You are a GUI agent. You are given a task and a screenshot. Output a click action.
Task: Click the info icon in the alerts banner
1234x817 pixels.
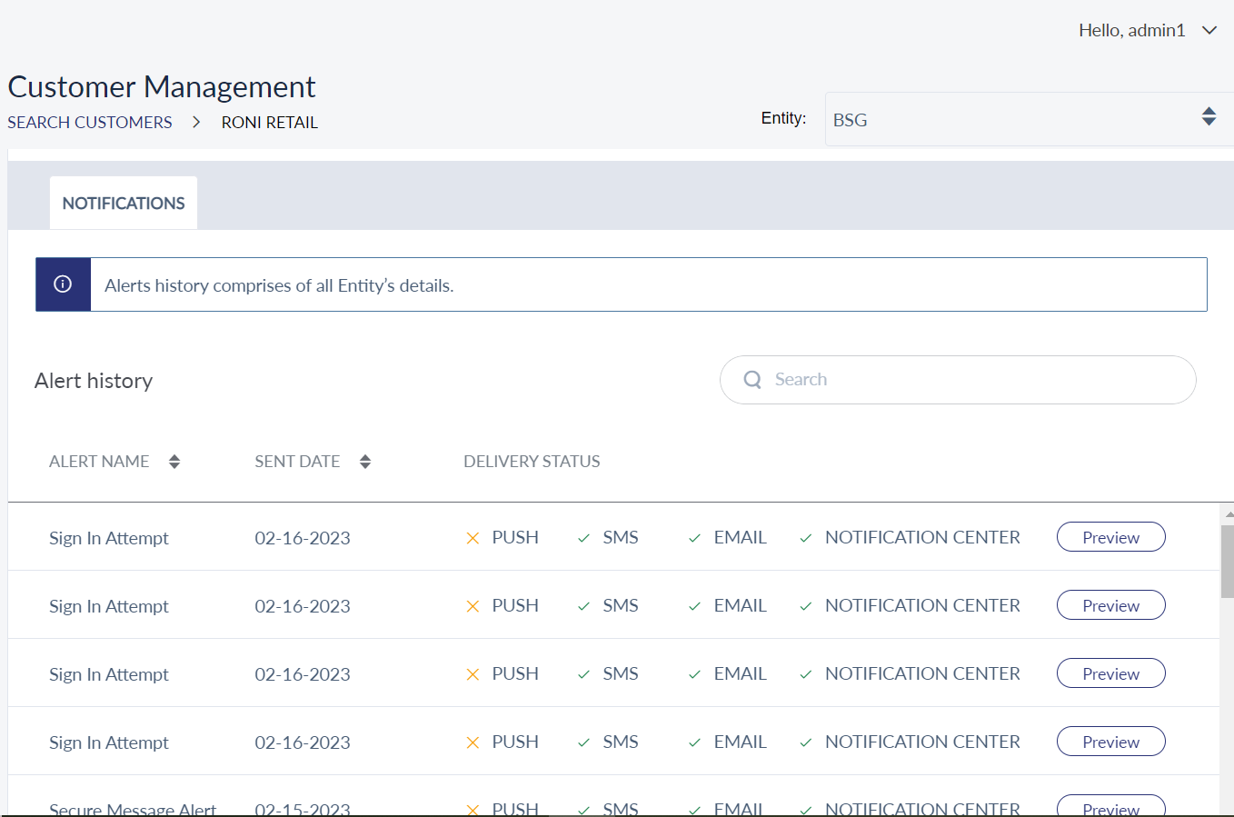point(63,284)
